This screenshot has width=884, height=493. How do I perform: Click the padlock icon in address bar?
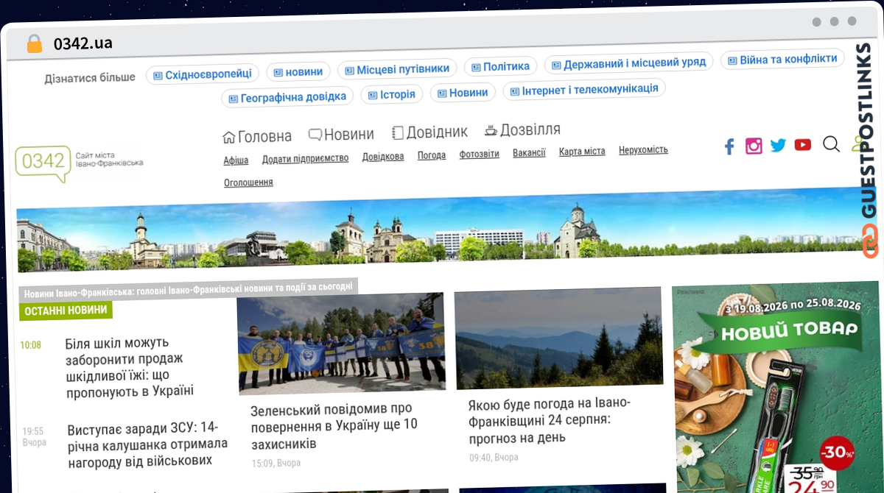pos(35,43)
